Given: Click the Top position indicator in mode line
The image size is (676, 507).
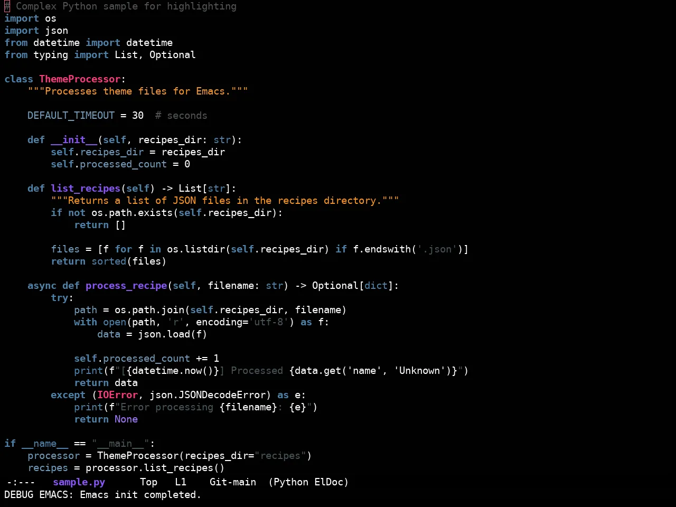Looking at the screenshot, I should (x=148, y=482).
